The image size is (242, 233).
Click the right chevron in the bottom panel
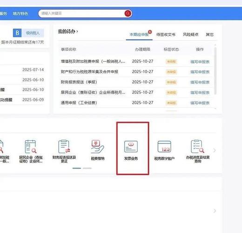coord(215,211)
